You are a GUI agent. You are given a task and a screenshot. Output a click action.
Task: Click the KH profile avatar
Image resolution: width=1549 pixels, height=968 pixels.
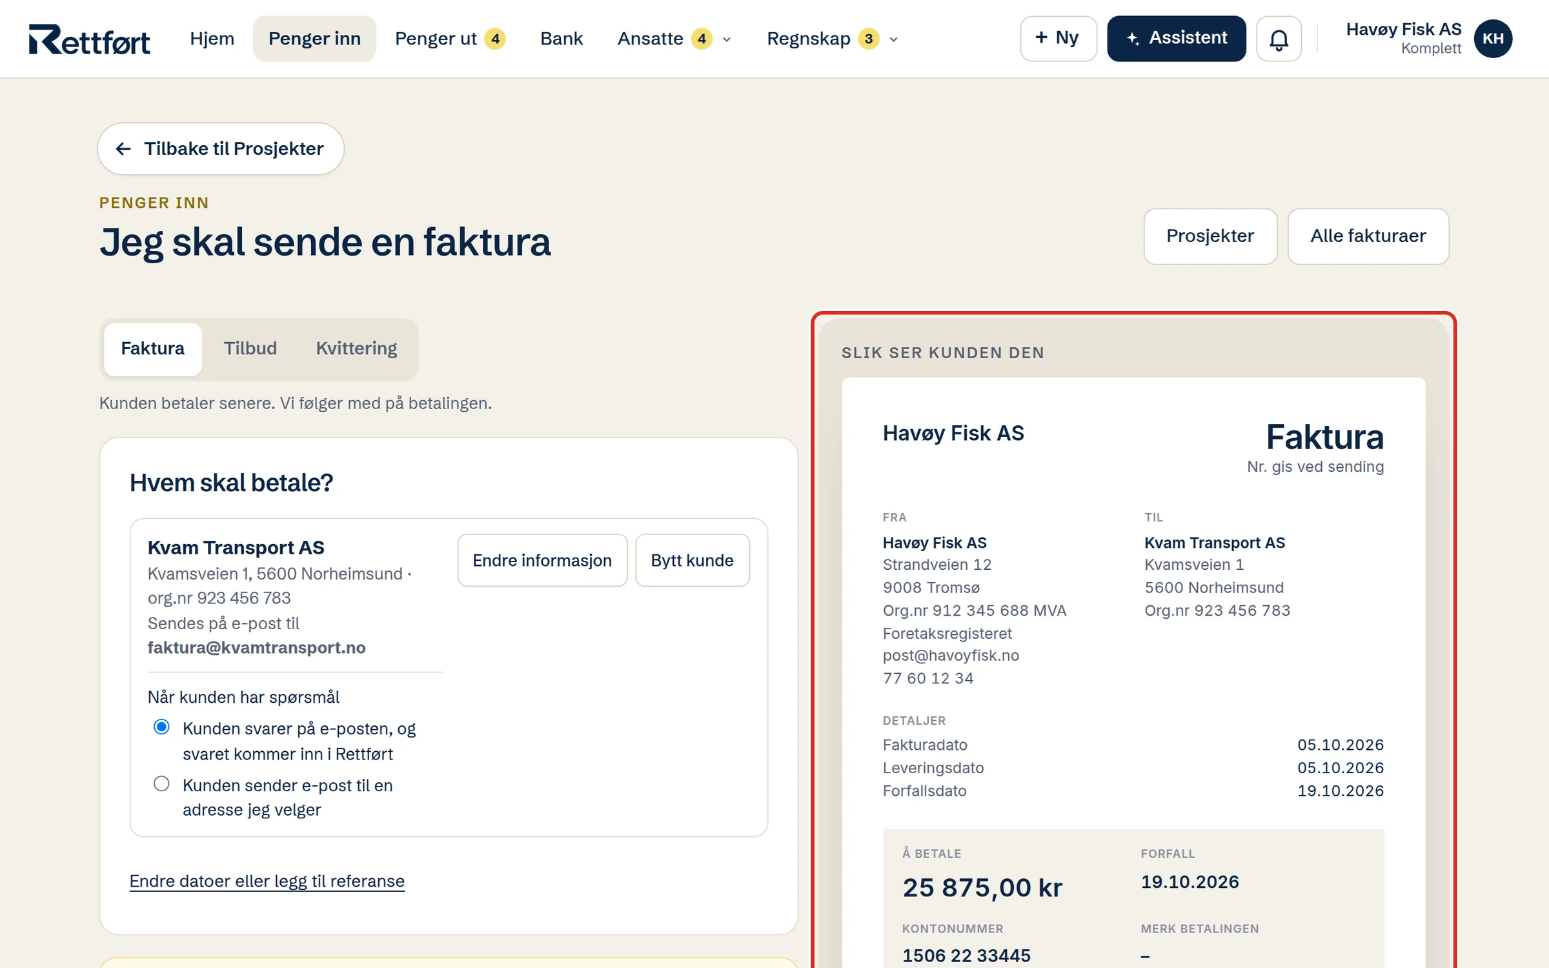(x=1493, y=39)
